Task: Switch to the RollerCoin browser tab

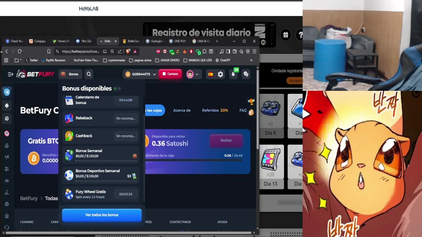Action: [x=131, y=41]
